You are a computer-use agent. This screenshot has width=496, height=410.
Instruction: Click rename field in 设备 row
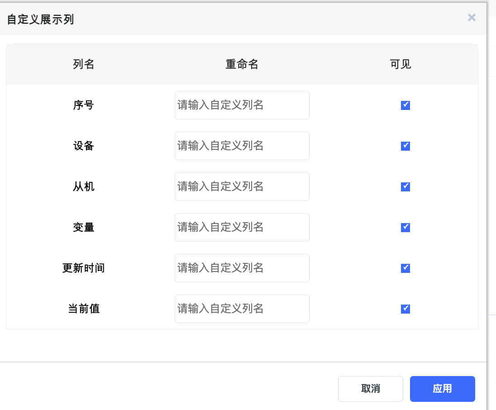(x=242, y=146)
